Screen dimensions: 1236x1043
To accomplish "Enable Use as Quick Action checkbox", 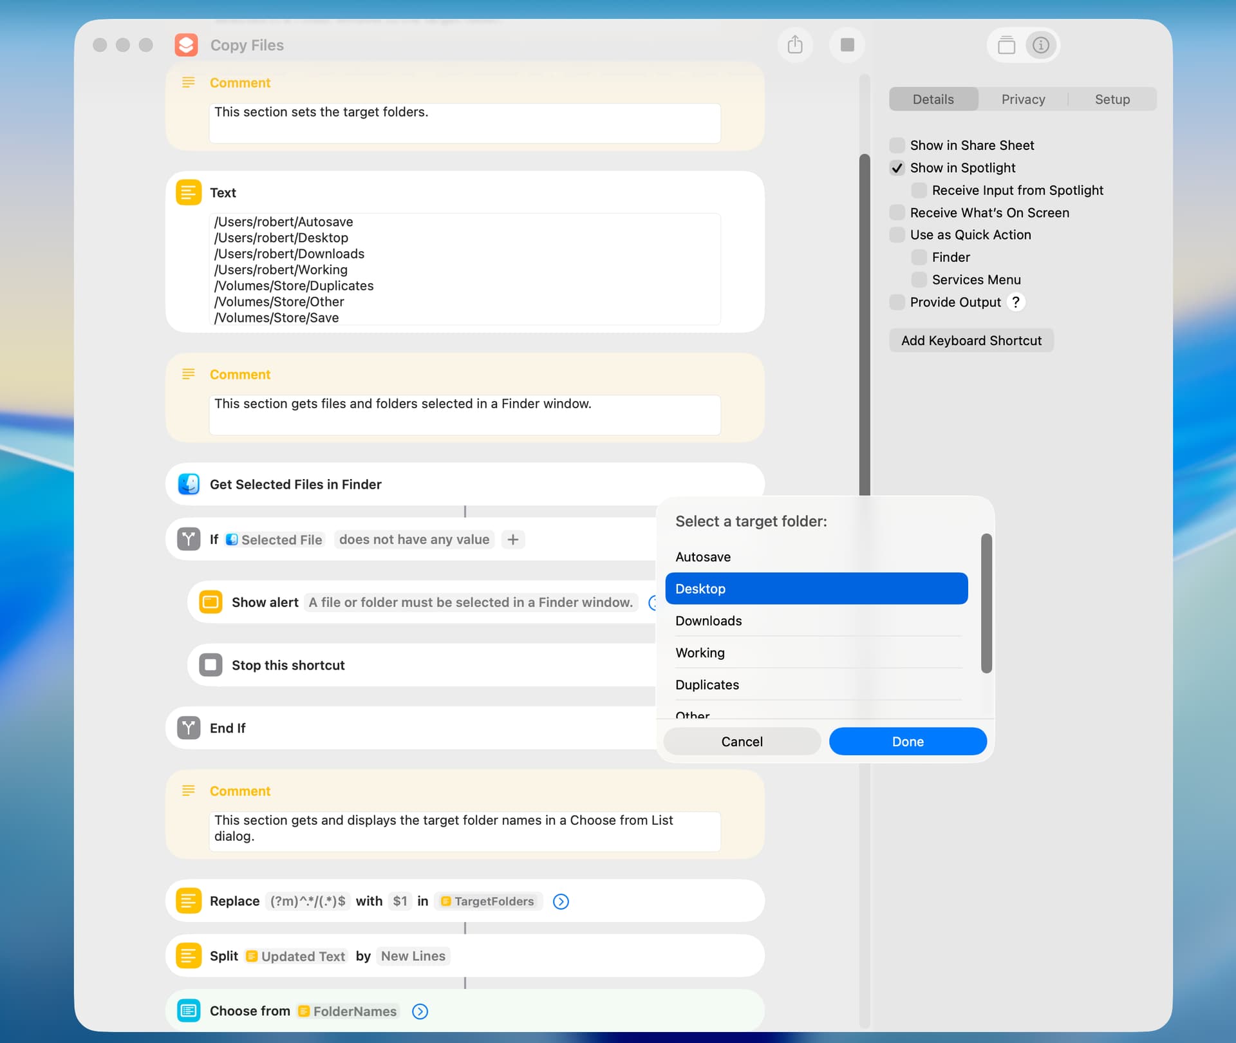I will (897, 235).
